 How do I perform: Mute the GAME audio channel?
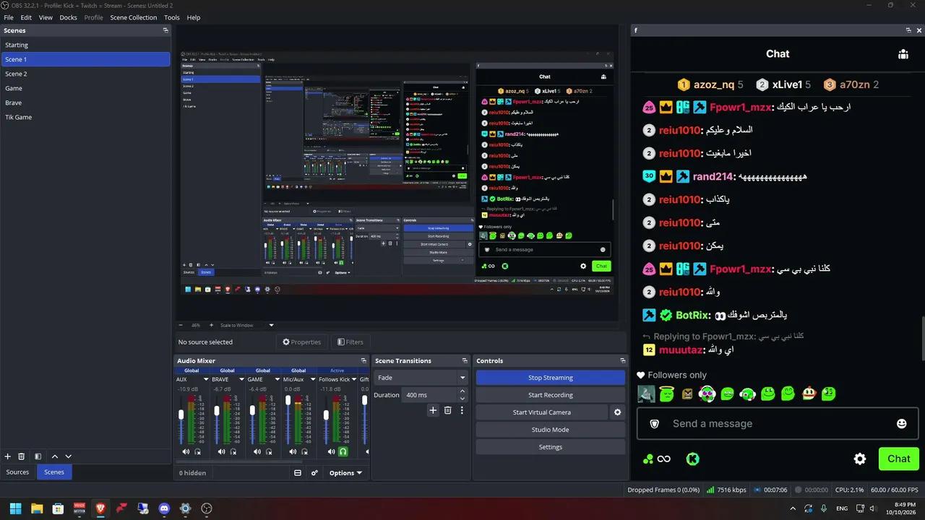click(x=257, y=451)
